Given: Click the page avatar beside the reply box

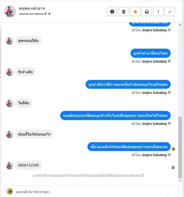Looking at the screenshot, I should point(10,191).
